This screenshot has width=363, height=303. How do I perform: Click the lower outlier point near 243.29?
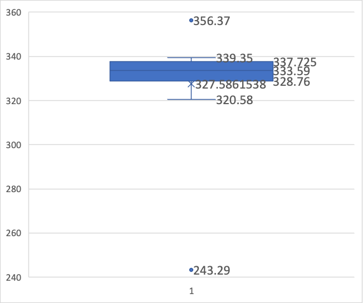tap(191, 270)
